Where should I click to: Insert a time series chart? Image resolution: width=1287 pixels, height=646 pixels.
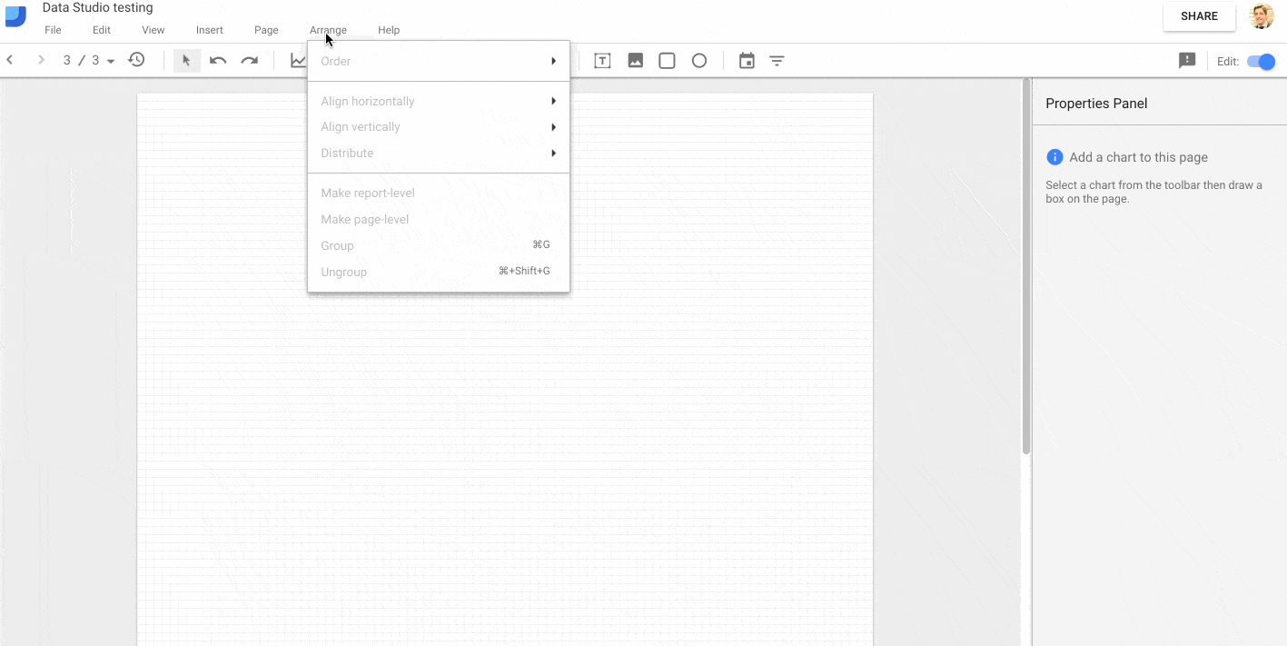coord(298,61)
